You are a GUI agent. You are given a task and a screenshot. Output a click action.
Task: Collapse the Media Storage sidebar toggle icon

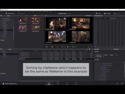[1, 16]
